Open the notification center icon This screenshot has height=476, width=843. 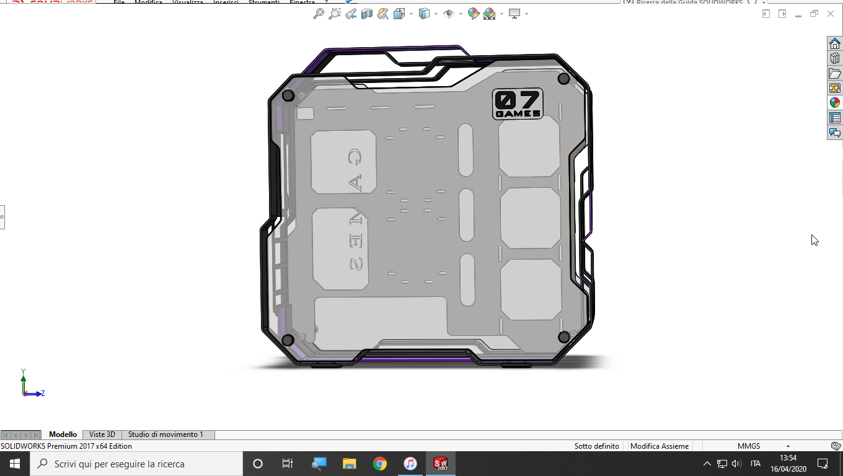[823, 464]
